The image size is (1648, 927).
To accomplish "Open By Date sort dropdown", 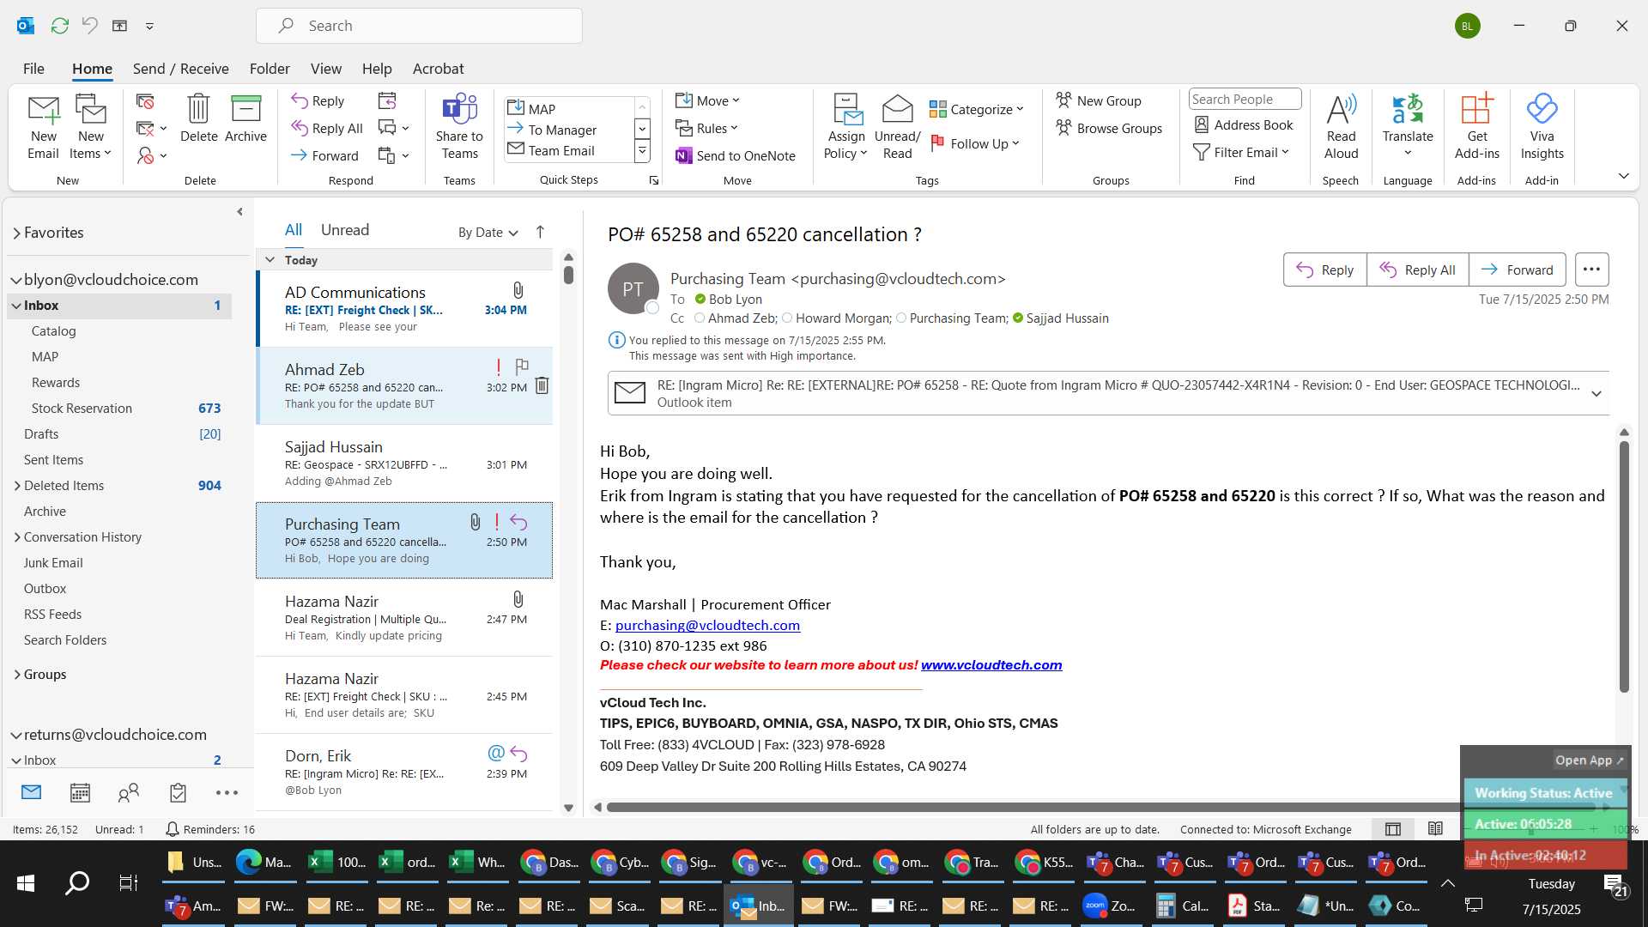I will [488, 232].
